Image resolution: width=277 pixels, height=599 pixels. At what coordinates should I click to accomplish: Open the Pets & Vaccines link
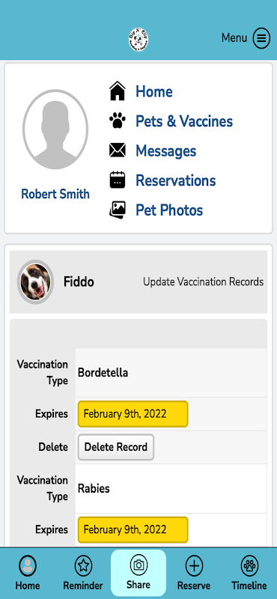pos(184,121)
